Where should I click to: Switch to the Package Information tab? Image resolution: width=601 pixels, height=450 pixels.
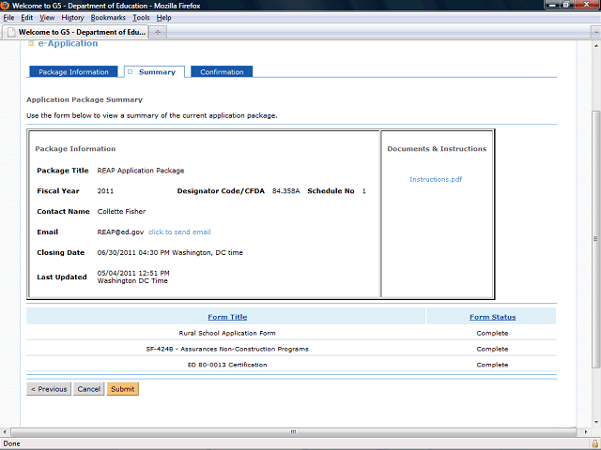(x=73, y=71)
